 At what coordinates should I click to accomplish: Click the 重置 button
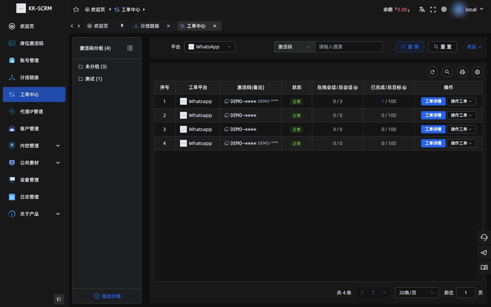point(443,47)
